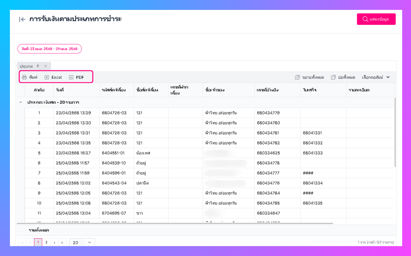Viewport: 411px width, 256px height.
Task: Go to page 2 in the pagination
Action: point(46,242)
